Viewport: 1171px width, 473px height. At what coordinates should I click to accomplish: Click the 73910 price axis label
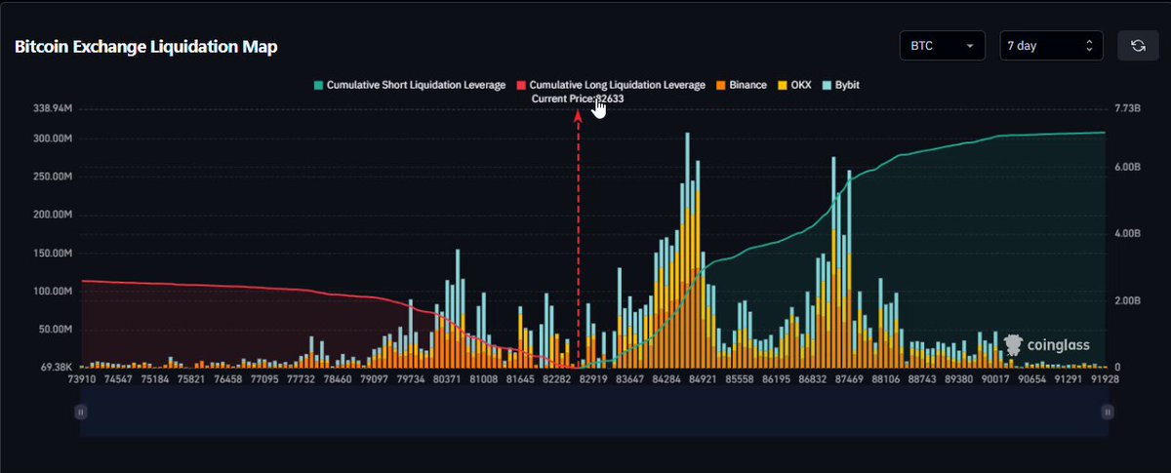click(81, 377)
